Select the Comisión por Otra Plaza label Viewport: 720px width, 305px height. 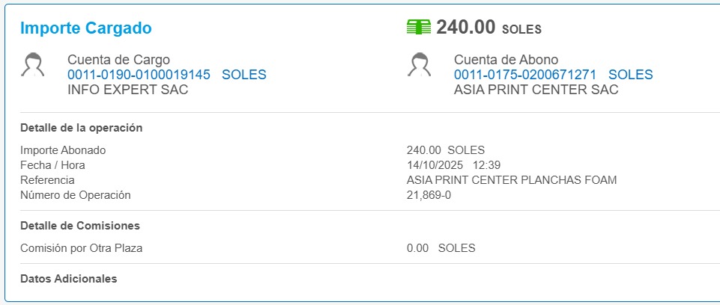click(x=81, y=248)
